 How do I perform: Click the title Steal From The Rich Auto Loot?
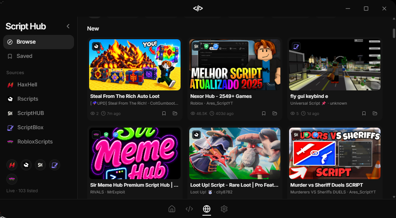coord(125,96)
